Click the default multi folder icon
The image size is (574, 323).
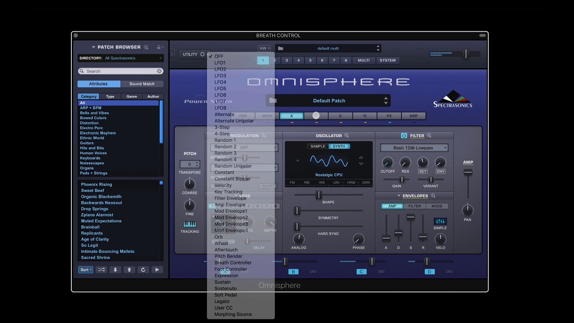point(280,48)
